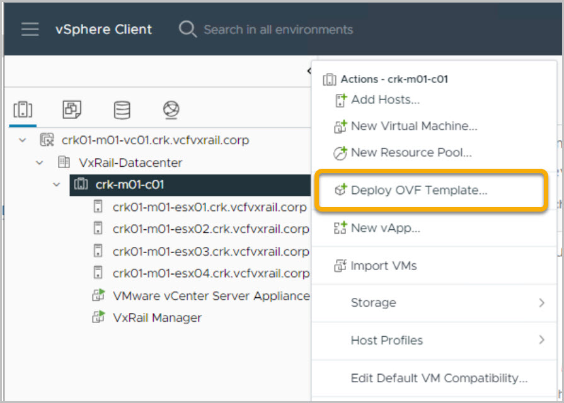Select Deploy OVF Template menu entry

click(x=418, y=190)
